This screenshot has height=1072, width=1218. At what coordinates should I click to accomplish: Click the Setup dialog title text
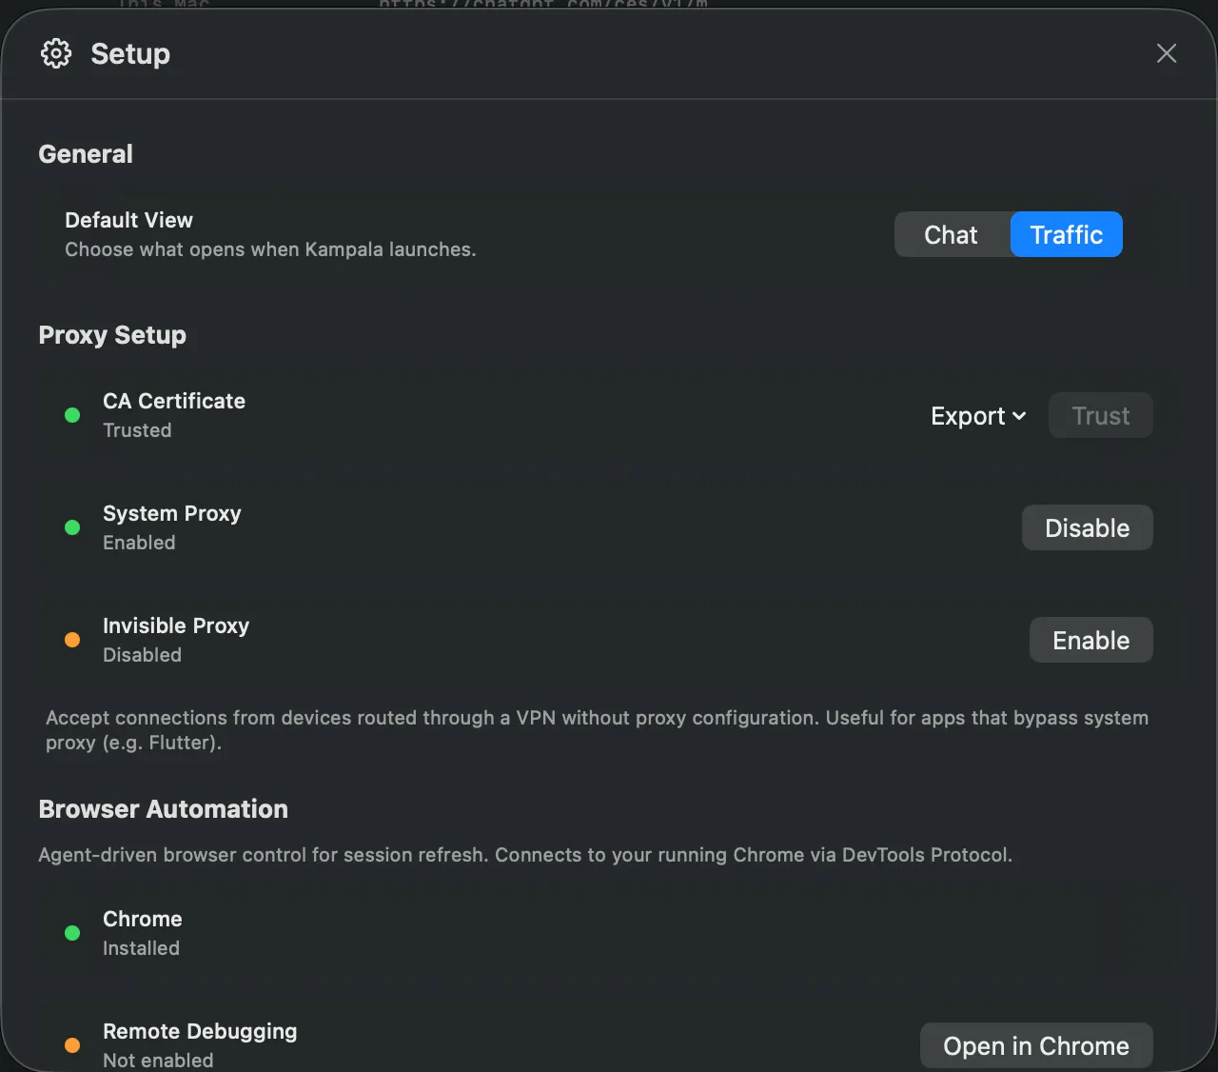(x=130, y=53)
